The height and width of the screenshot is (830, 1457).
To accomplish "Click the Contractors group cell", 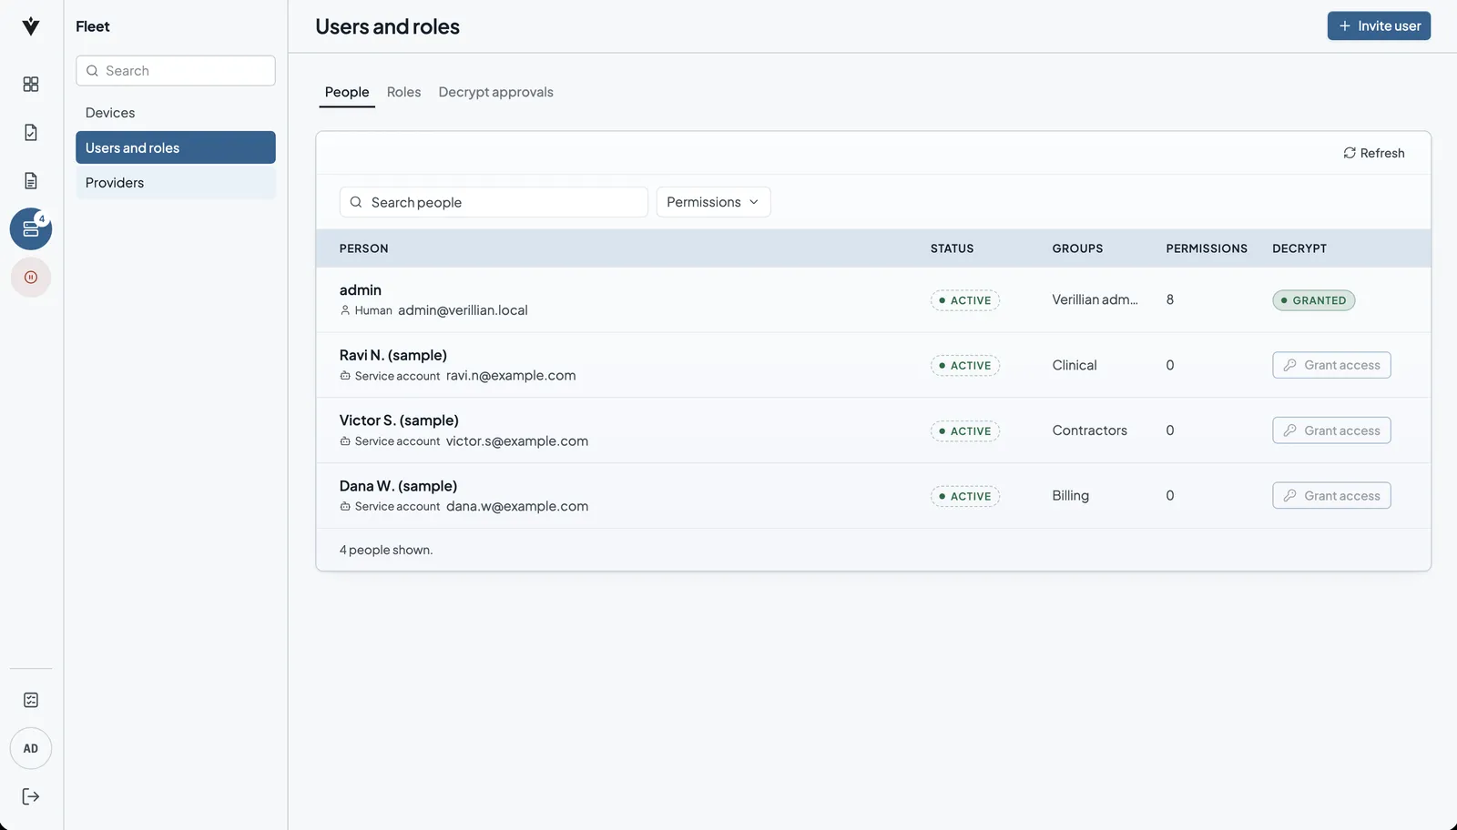I will click(1089, 430).
